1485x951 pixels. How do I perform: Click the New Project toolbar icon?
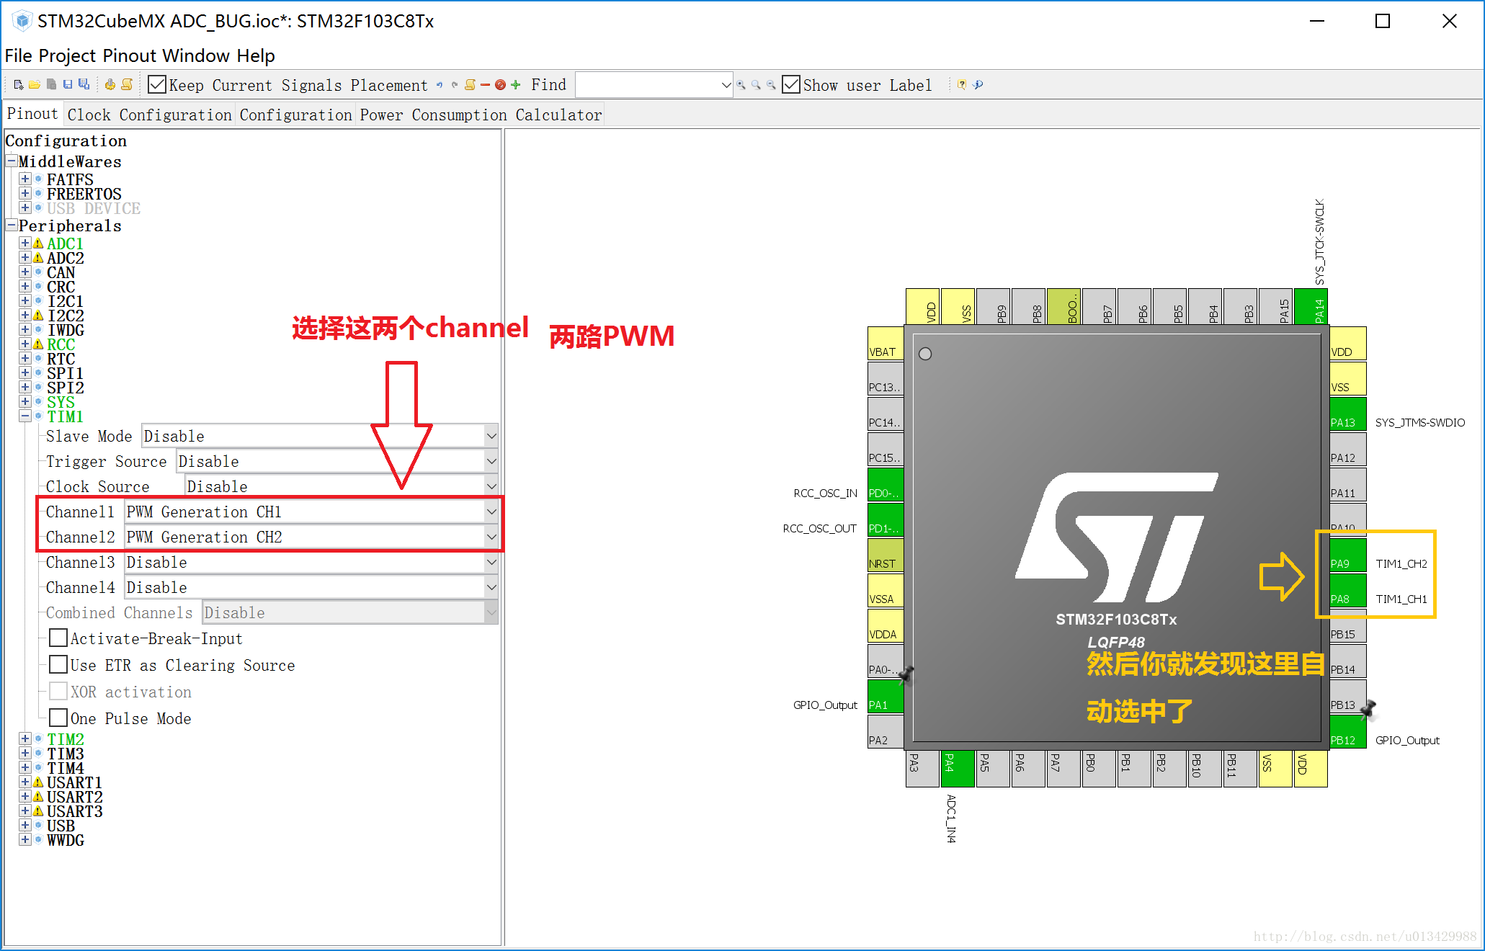pyautogui.click(x=19, y=85)
